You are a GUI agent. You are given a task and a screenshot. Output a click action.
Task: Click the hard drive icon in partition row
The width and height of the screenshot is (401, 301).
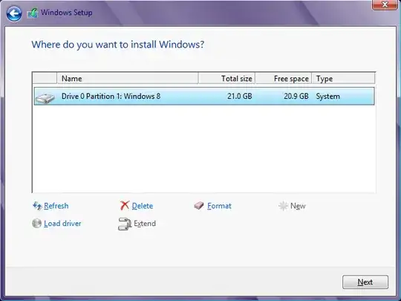tap(45, 98)
